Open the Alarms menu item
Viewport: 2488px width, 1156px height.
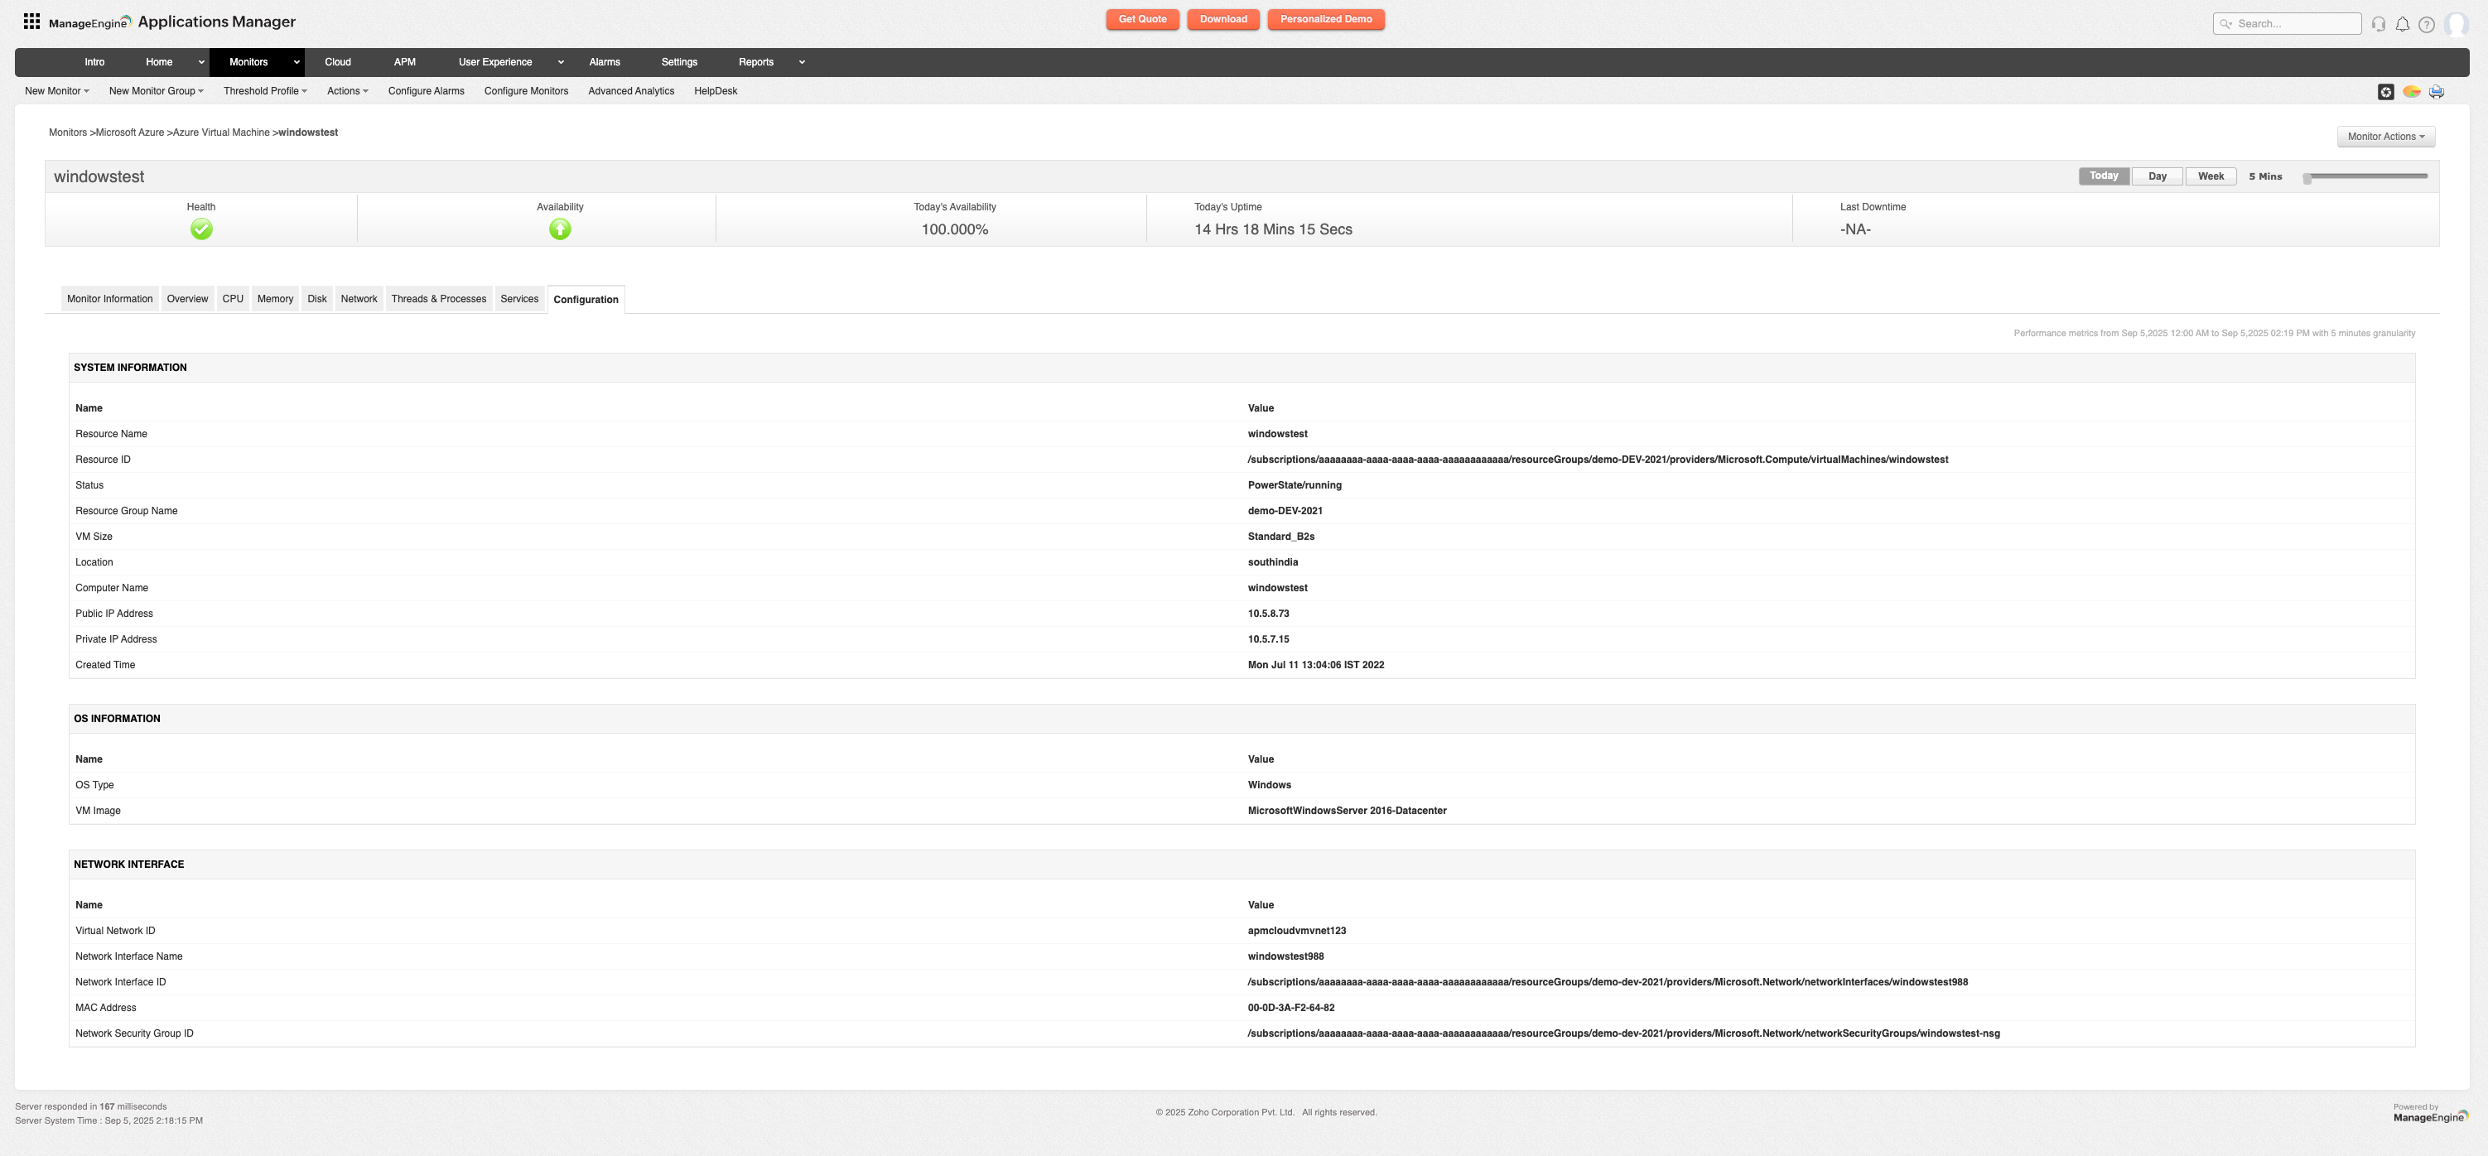tap(605, 62)
